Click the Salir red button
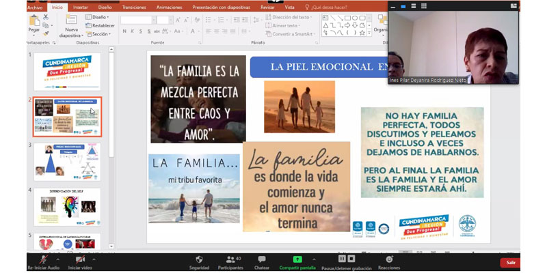The image size is (547, 273). coord(509,263)
